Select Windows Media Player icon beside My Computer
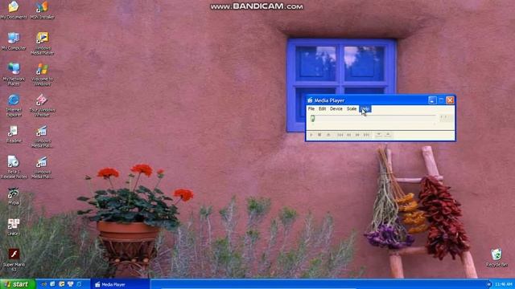Screen dimensions: 515x289 [x=42, y=43]
